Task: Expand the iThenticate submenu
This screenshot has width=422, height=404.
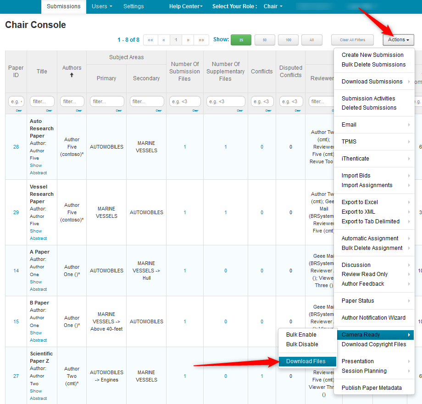Action: click(x=374, y=158)
